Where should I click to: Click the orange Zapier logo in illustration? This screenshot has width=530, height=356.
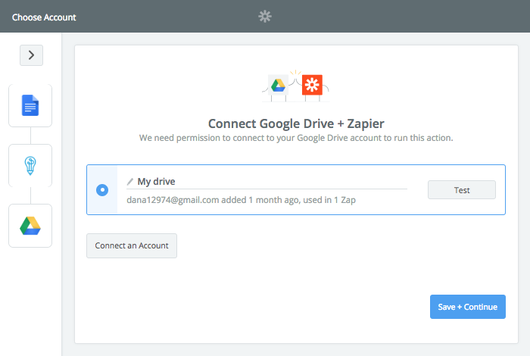(312, 85)
